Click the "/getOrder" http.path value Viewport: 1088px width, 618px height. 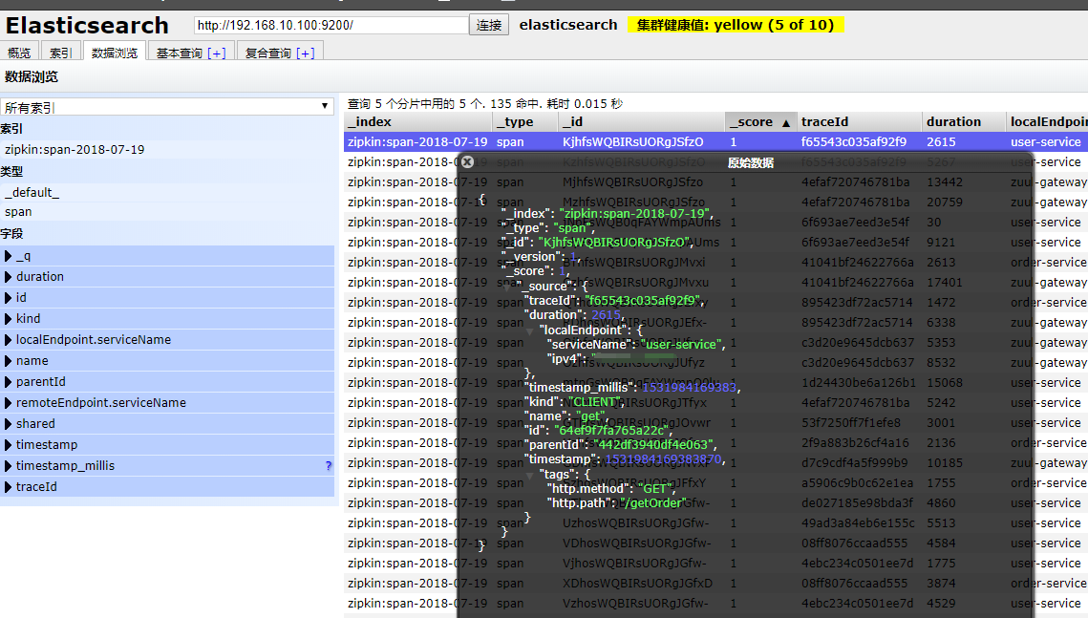[x=653, y=502]
